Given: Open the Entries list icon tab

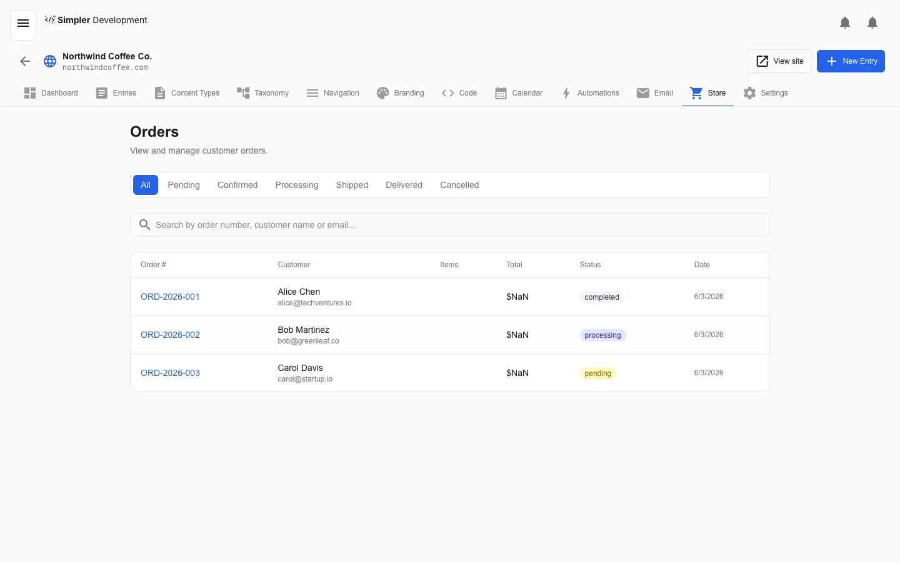Looking at the screenshot, I should point(116,93).
